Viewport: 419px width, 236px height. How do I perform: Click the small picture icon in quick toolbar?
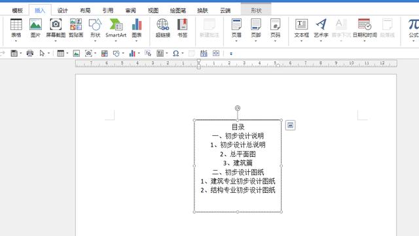pos(77,54)
